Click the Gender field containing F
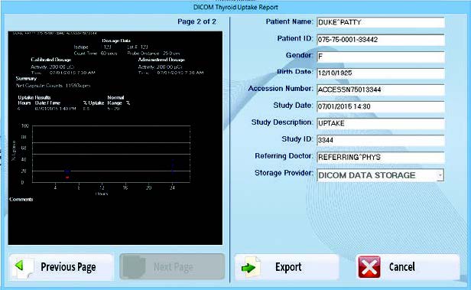This screenshot has width=471, height=290. click(x=380, y=57)
